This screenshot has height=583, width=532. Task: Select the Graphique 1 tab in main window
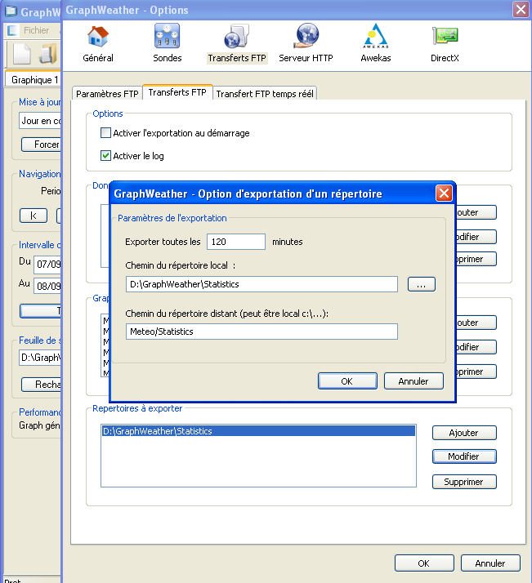[34, 79]
